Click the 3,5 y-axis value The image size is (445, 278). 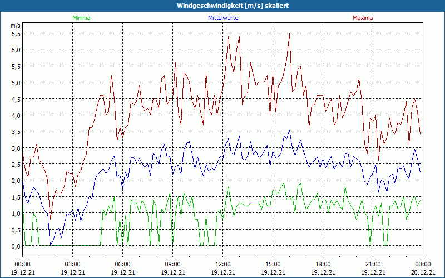tap(16, 132)
